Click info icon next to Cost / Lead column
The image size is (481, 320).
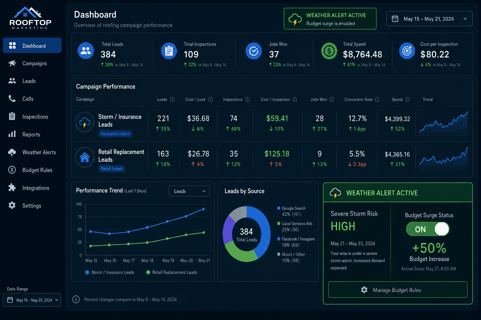(x=211, y=99)
